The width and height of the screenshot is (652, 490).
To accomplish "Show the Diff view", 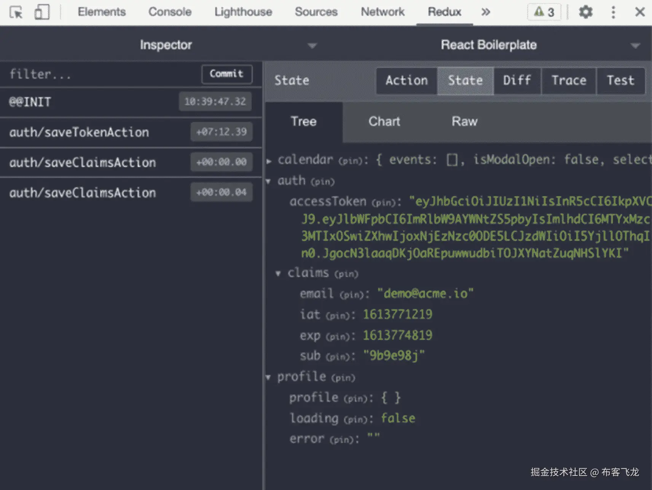I will [x=517, y=81].
